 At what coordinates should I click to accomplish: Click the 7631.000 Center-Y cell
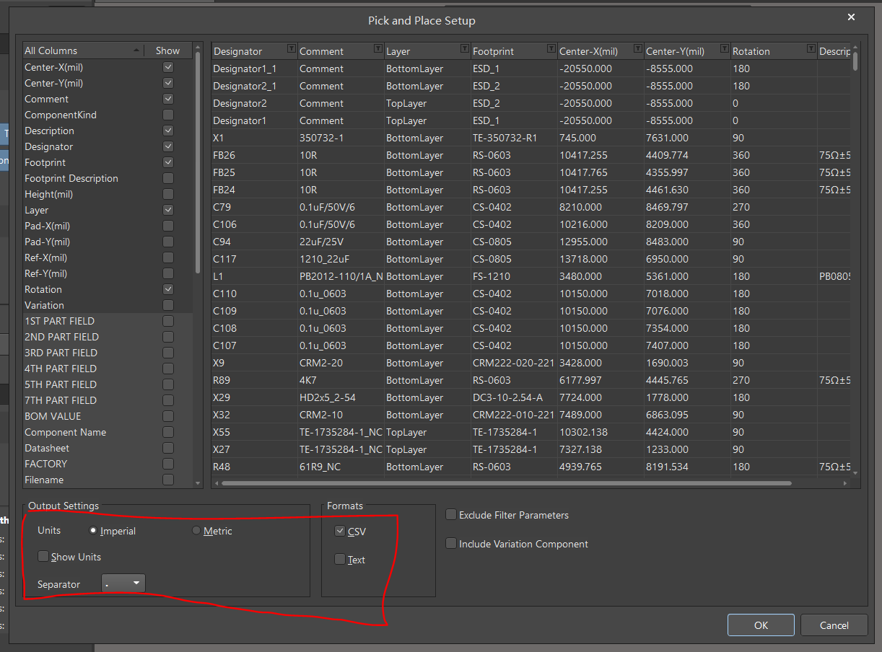[x=688, y=138]
